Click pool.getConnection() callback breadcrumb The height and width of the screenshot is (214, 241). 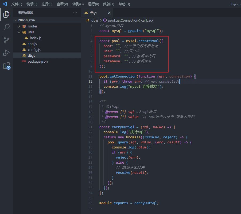click(x=130, y=21)
